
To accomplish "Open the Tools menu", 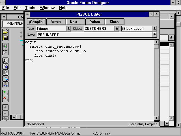I will (30, 8).
